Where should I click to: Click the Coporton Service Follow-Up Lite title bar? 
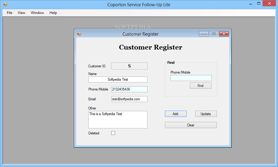pos(139,5)
